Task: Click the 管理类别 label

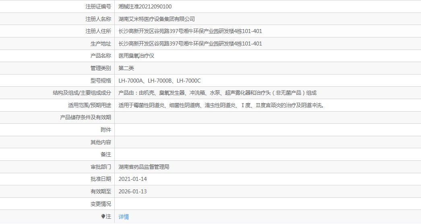Action: pyautogui.click(x=101, y=68)
